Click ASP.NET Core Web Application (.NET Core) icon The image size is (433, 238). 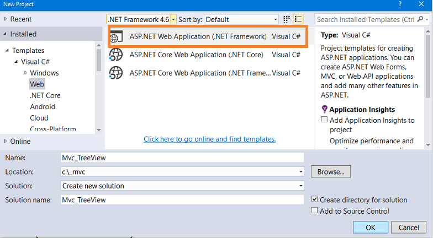pos(116,55)
